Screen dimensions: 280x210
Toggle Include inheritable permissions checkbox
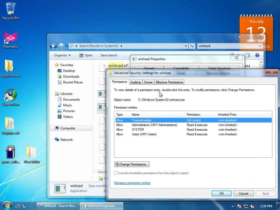click(116, 173)
